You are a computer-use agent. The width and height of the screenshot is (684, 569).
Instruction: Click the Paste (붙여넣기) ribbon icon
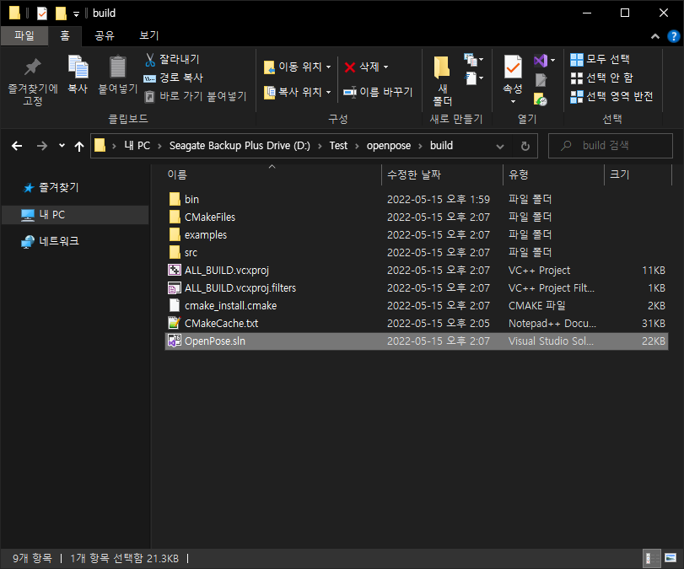pyautogui.click(x=118, y=67)
